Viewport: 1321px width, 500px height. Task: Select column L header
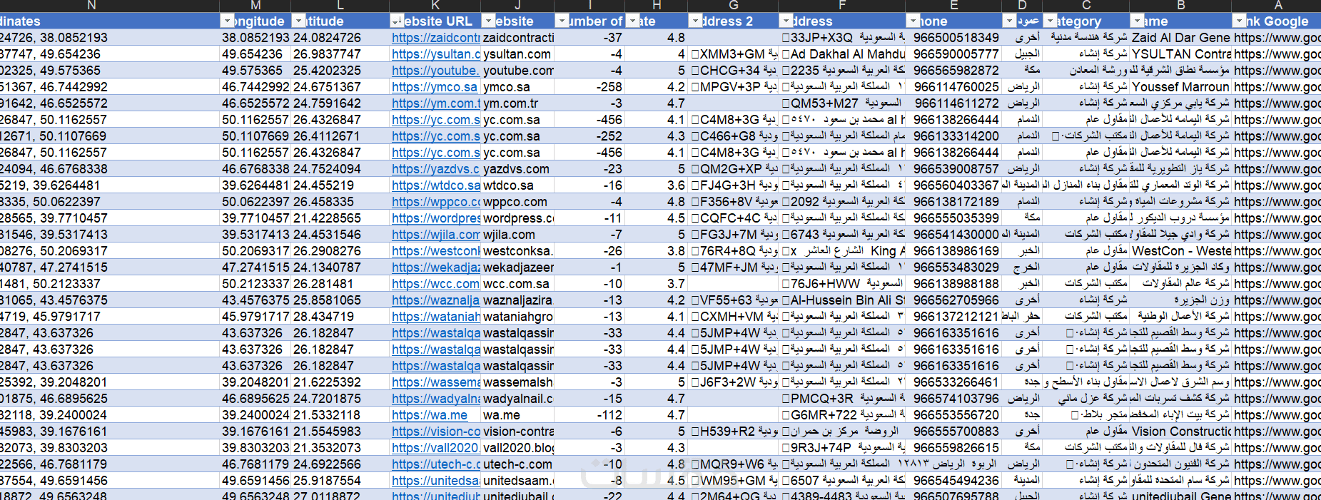pos(340,6)
